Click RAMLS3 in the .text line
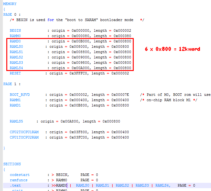 point(142,186)
